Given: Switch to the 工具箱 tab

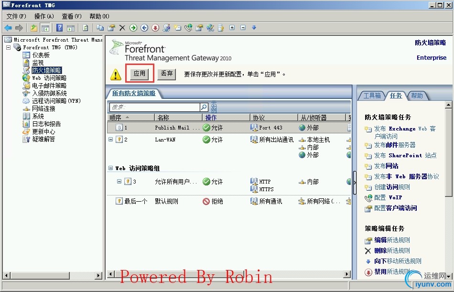Looking at the screenshot, I should tap(372, 96).
